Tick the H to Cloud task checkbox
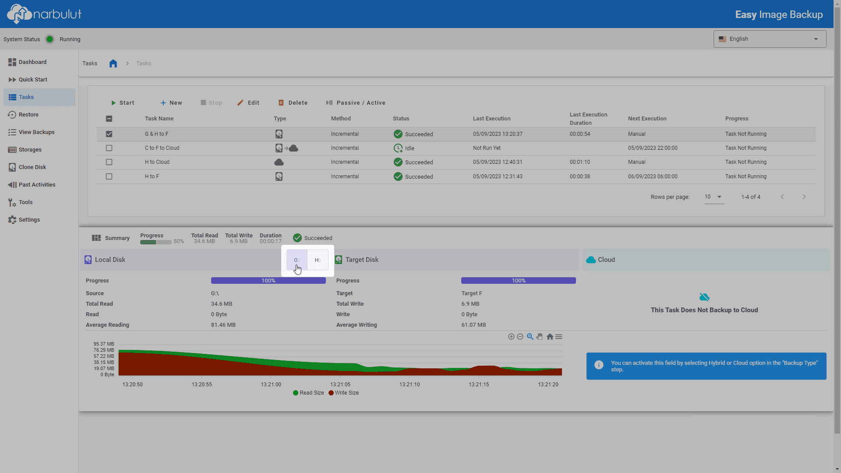This screenshot has width=841, height=473. click(109, 162)
